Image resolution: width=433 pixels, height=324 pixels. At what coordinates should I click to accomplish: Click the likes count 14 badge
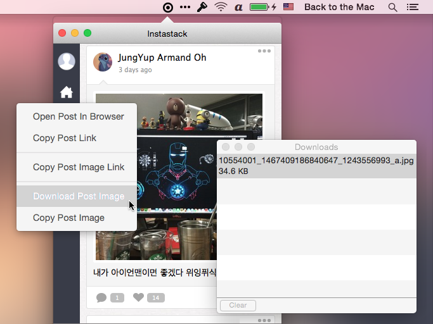[x=156, y=298]
